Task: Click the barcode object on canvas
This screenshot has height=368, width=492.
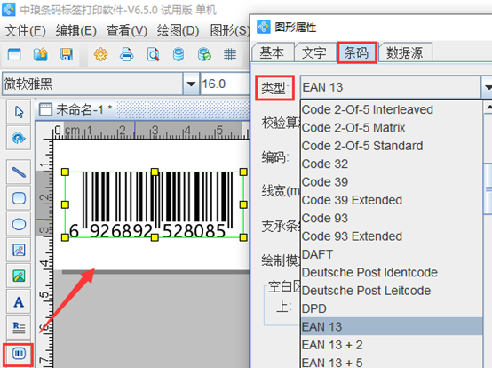Action: (154, 204)
